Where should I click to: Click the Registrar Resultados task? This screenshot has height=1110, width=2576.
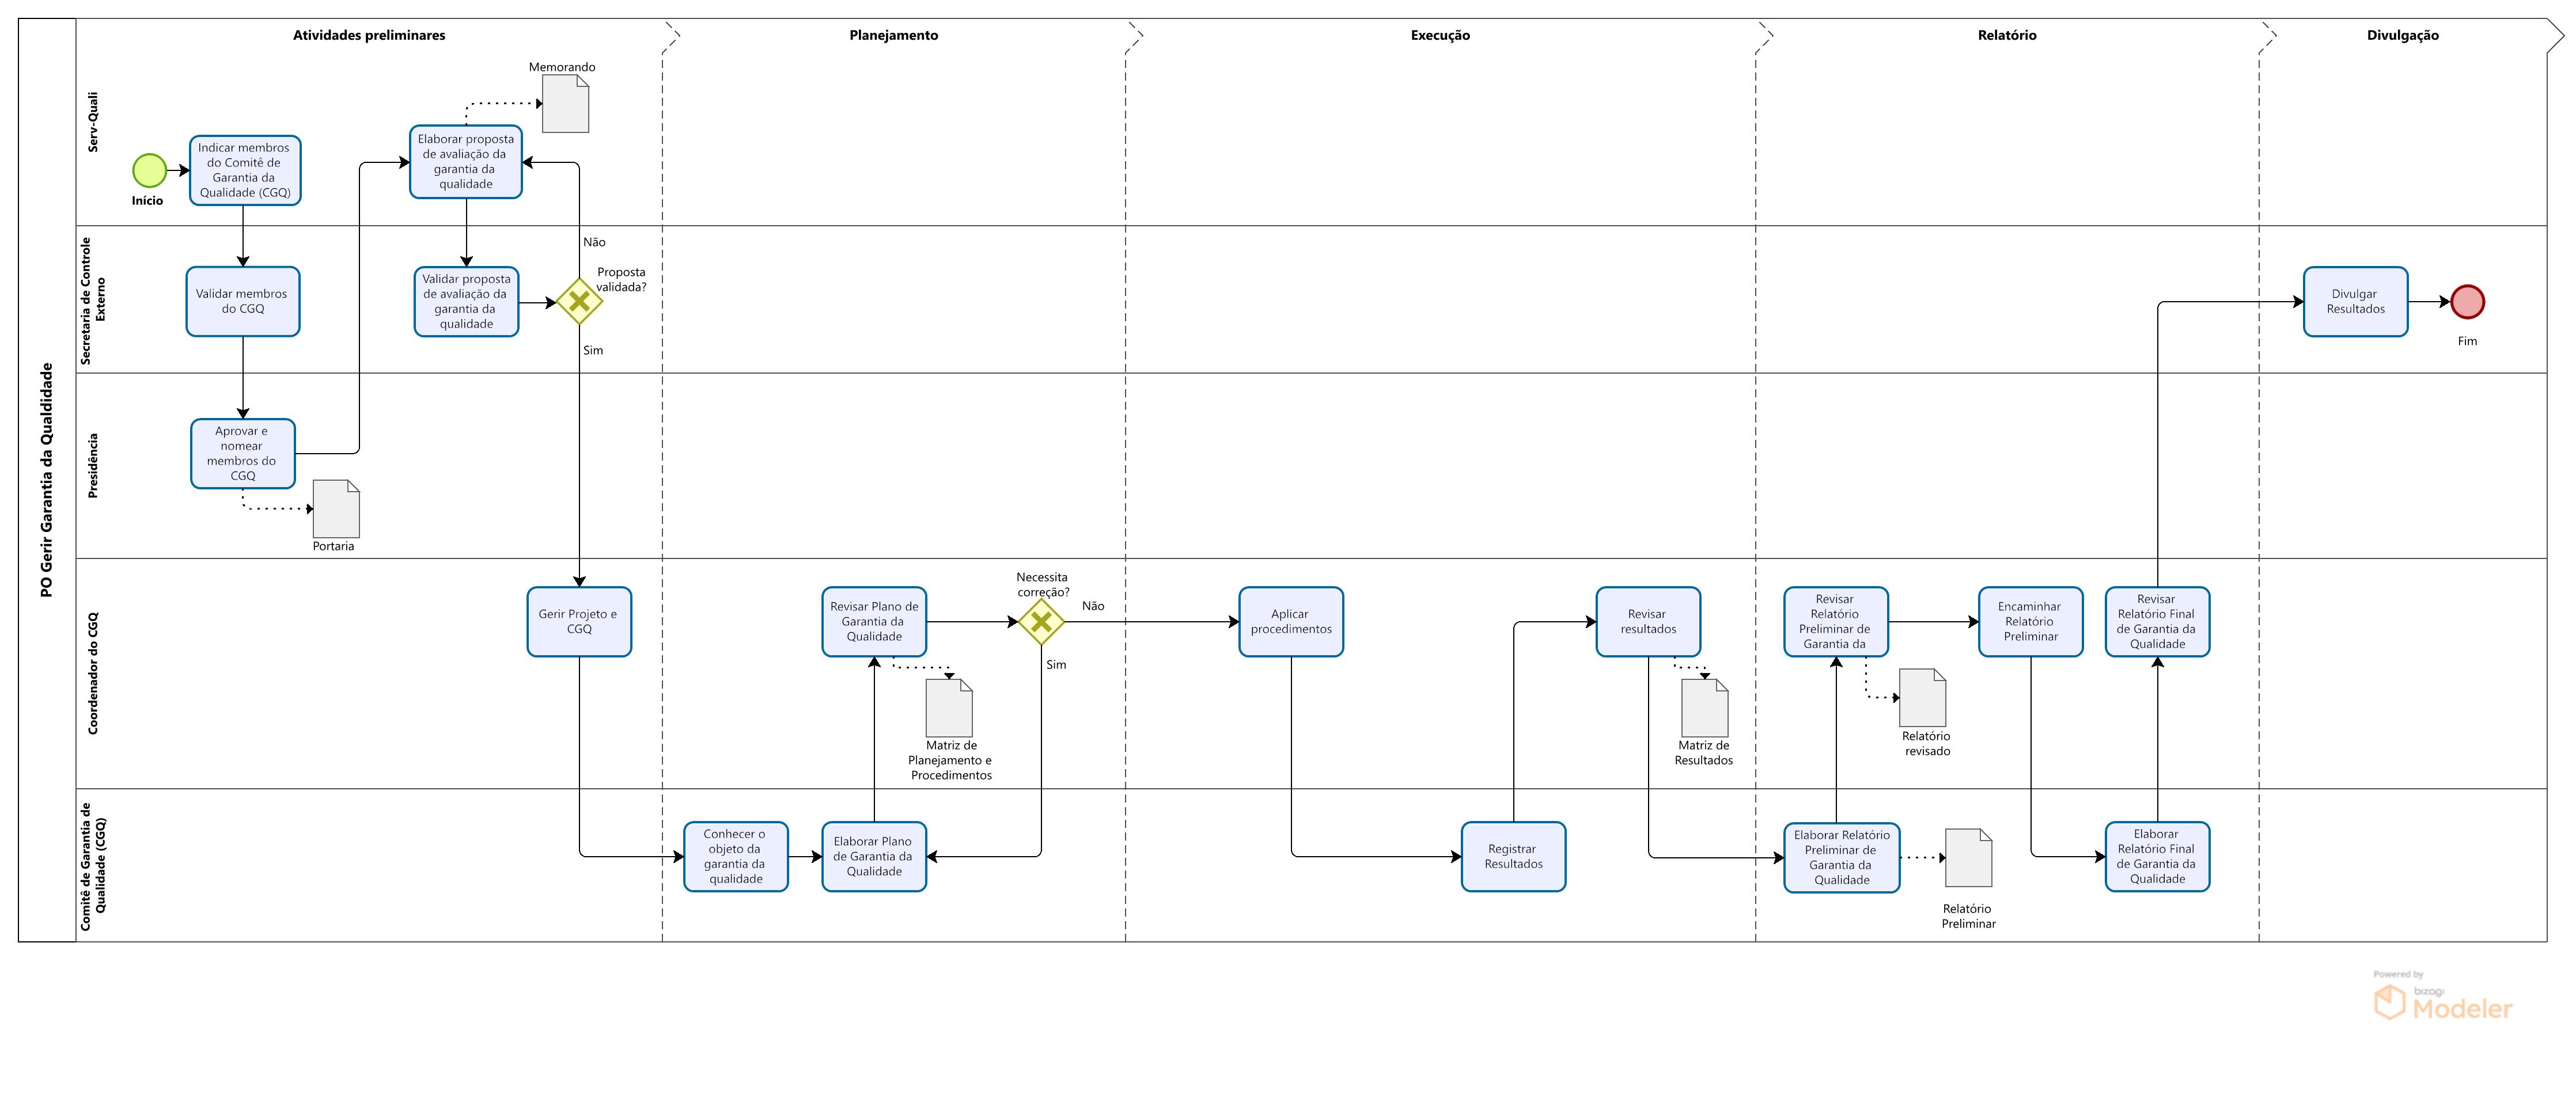1513,856
